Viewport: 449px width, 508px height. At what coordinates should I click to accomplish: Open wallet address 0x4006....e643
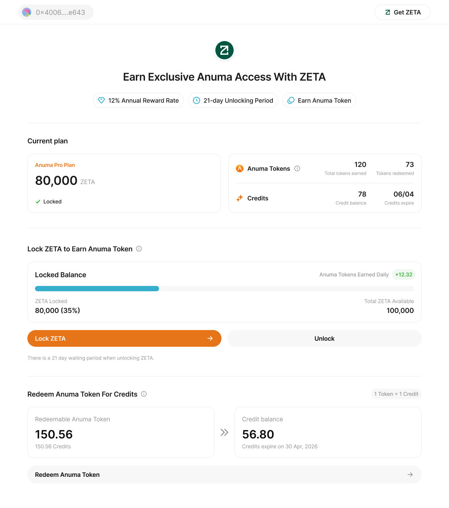pos(56,12)
